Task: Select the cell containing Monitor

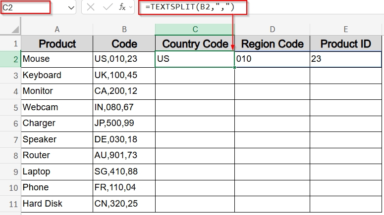Action: [x=57, y=91]
